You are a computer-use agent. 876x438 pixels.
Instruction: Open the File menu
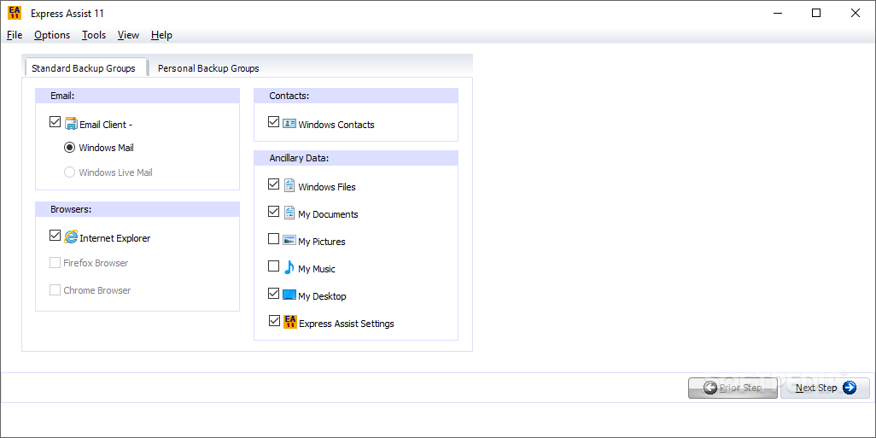(x=15, y=35)
